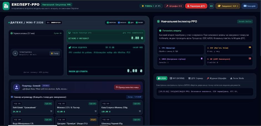Open the ФП (WORM) tab

pyautogui.click(x=177, y=78)
